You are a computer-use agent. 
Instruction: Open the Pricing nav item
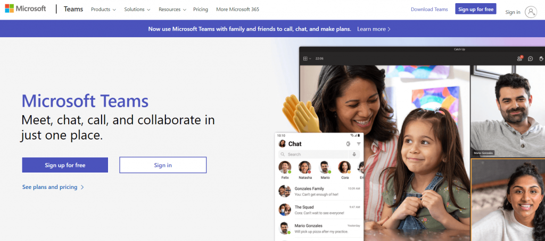pyautogui.click(x=201, y=10)
